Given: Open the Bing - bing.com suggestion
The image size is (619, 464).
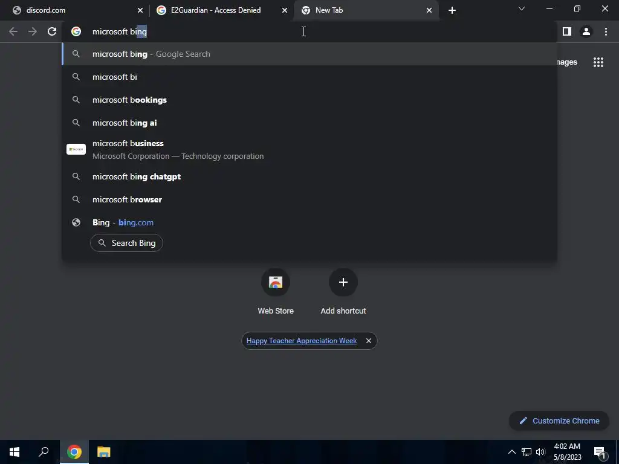Looking at the screenshot, I should coord(309,222).
